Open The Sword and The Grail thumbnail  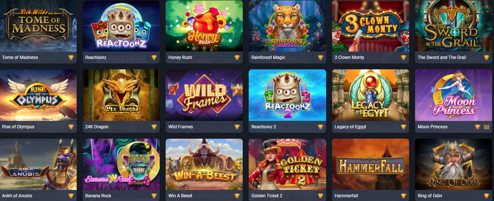[453, 26]
